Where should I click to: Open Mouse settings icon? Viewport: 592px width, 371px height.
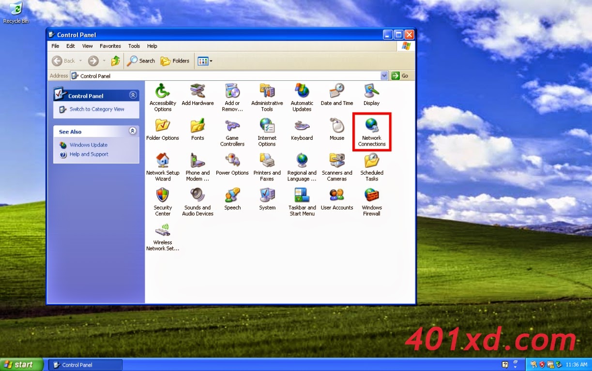coord(337,129)
